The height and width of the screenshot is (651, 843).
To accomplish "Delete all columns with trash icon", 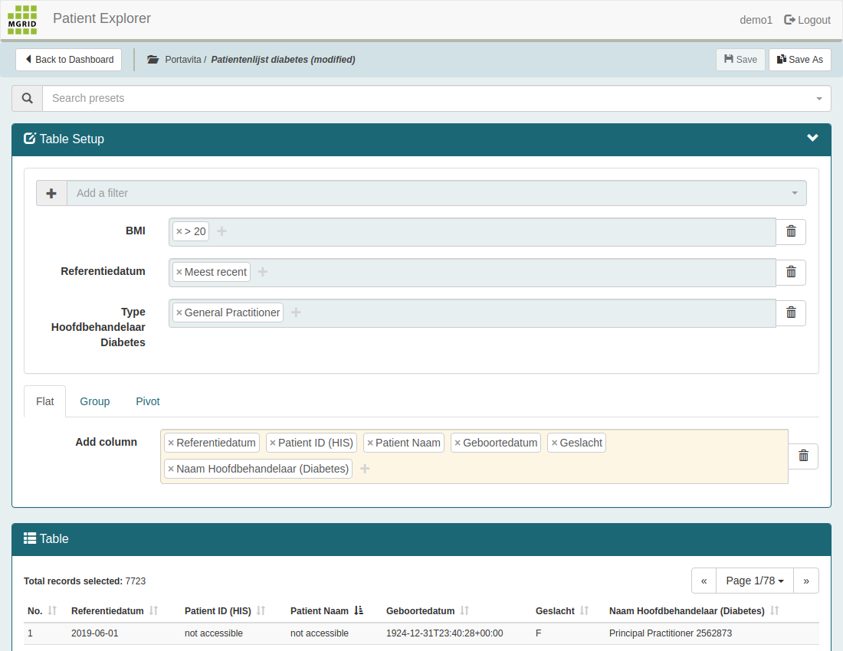I will (x=803, y=456).
